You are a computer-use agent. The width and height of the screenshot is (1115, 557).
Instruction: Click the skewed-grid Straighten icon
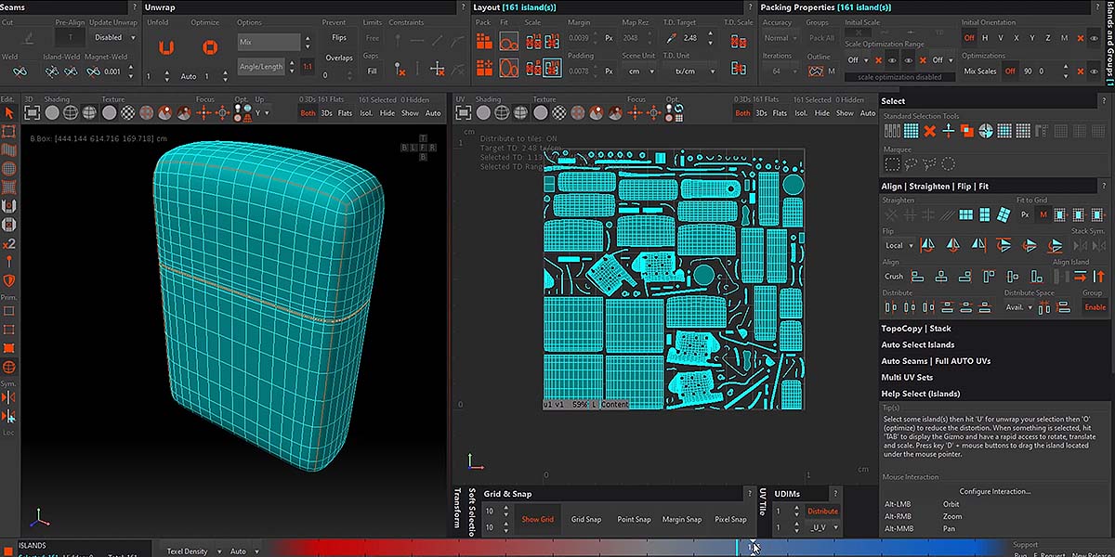1003,215
